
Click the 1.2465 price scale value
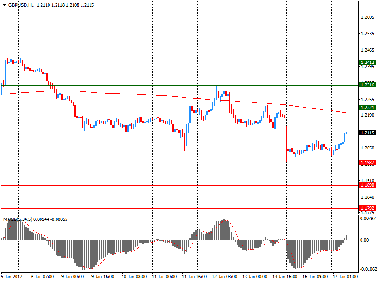coord(368,50)
